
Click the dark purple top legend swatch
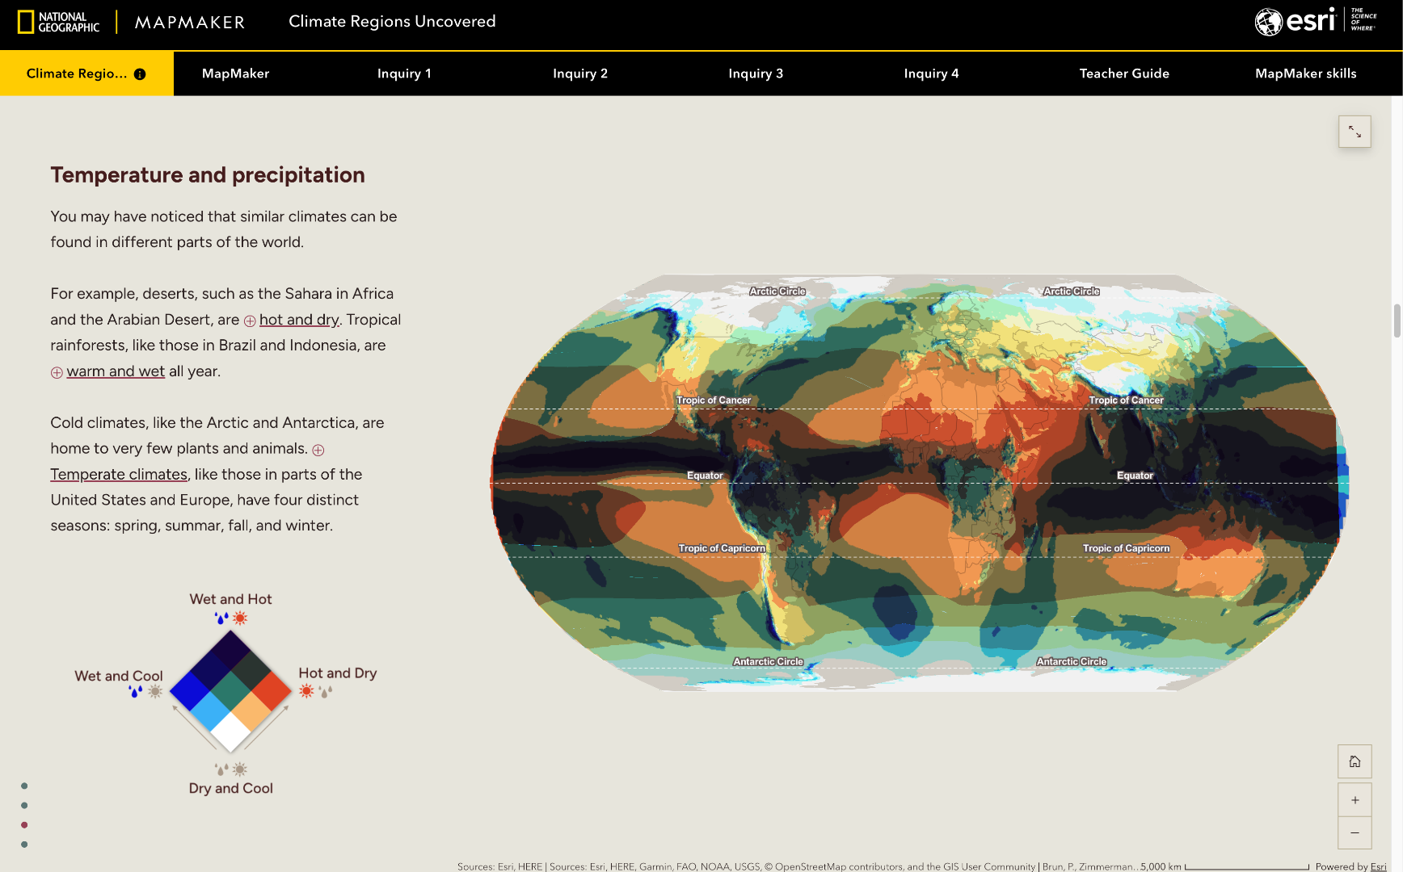click(x=231, y=650)
